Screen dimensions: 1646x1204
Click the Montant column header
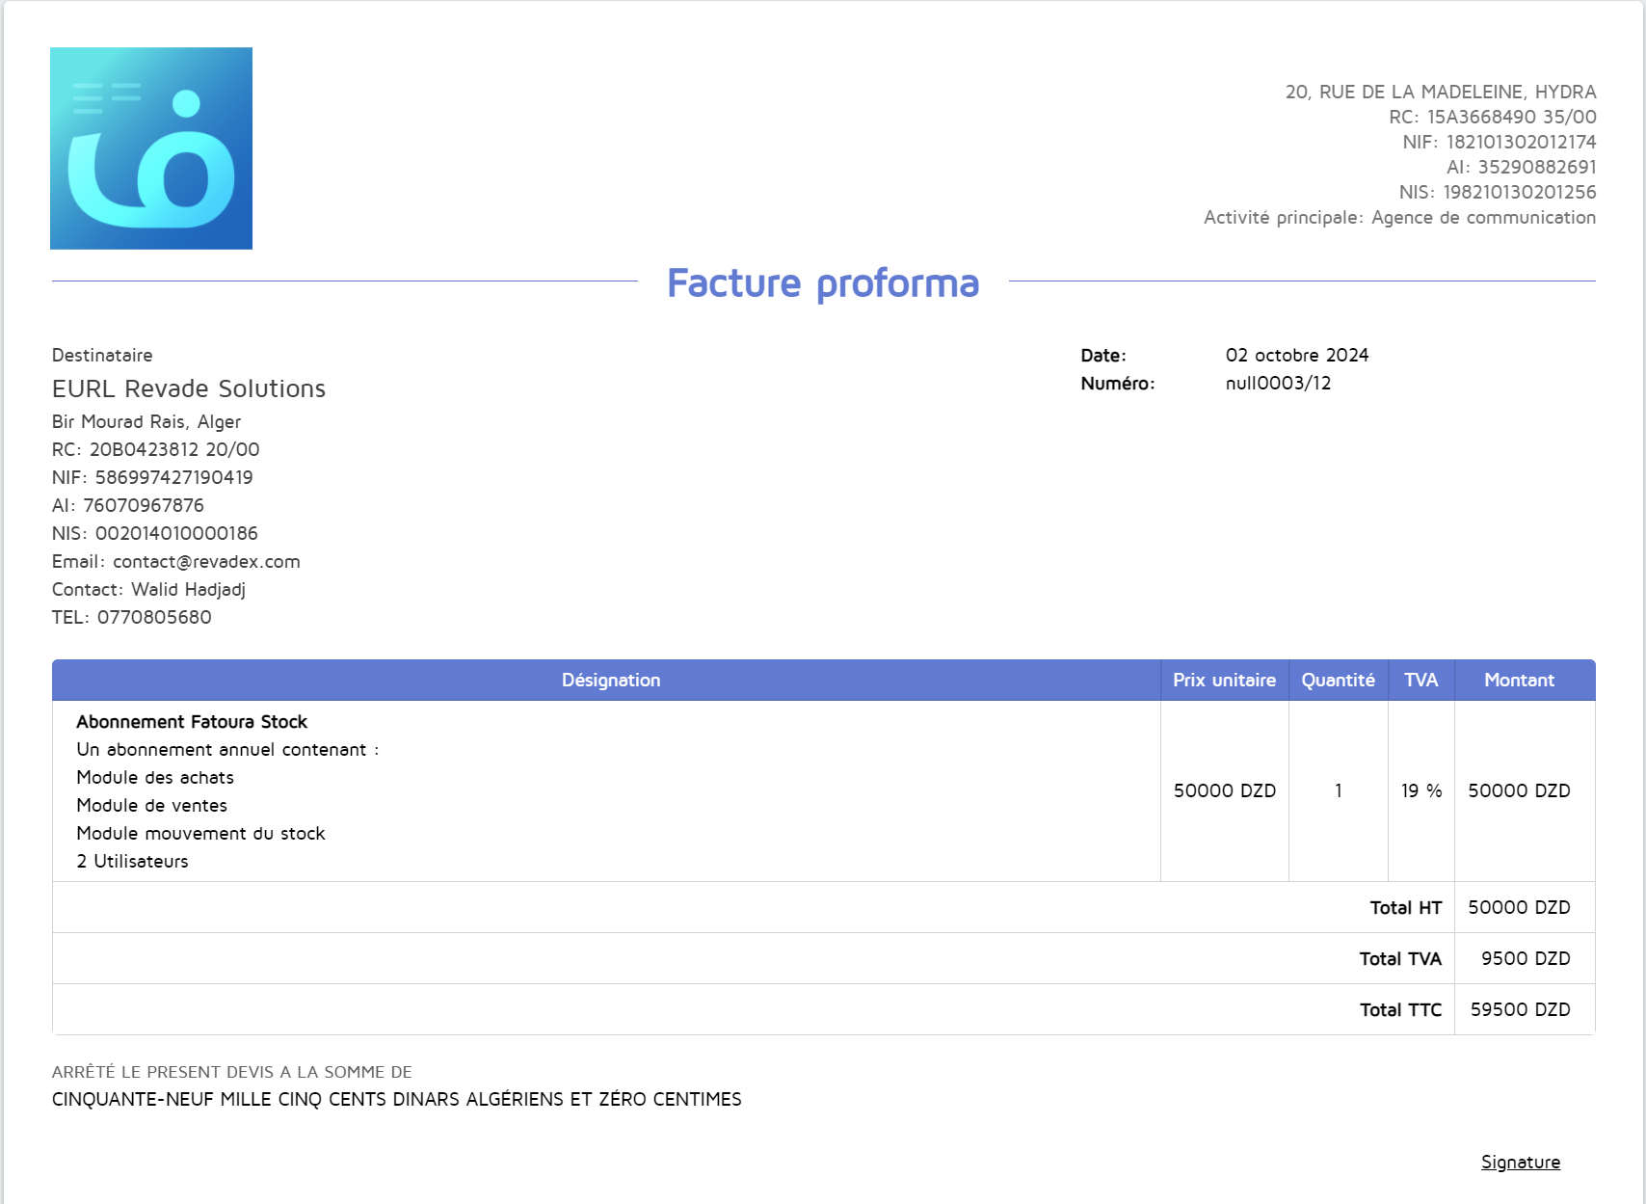pos(1520,680)
